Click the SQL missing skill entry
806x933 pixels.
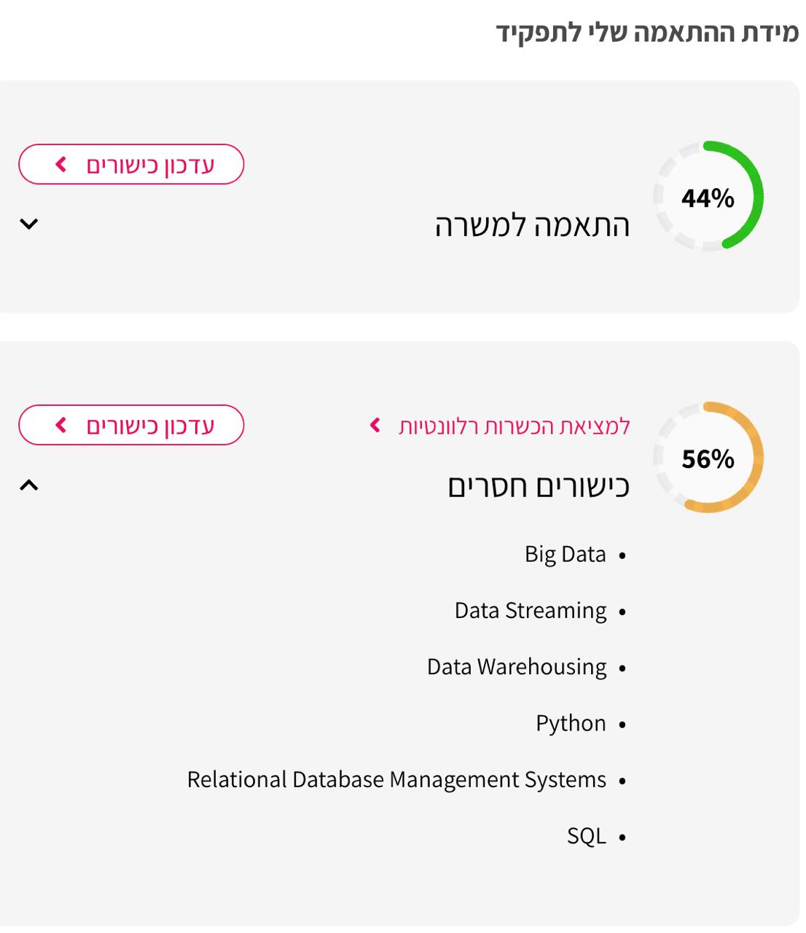coord(586,836)
